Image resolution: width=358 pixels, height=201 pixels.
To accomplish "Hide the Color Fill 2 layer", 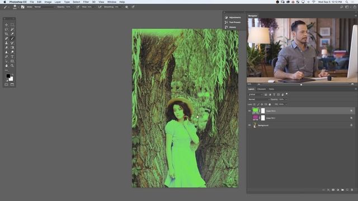I will click(249, 111).
